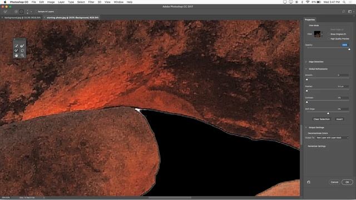The width and height of the screenshot is (356, 200).
Task: Enable the Decontaminate Colors checkbox
Action: tap(306, 133)
